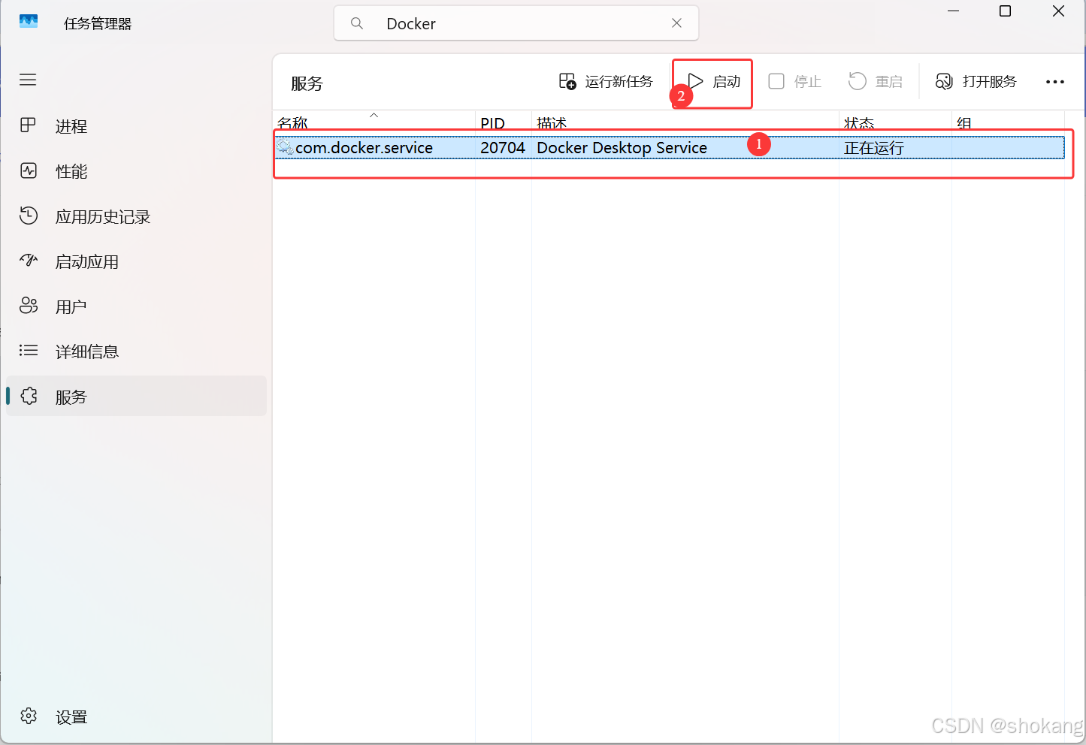
Task: Open the 性能 (Performance) page
Action: tap(71, 171)
